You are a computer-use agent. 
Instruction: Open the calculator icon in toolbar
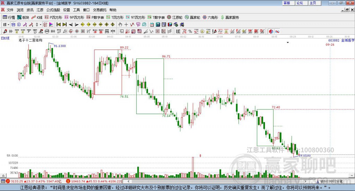158,25
